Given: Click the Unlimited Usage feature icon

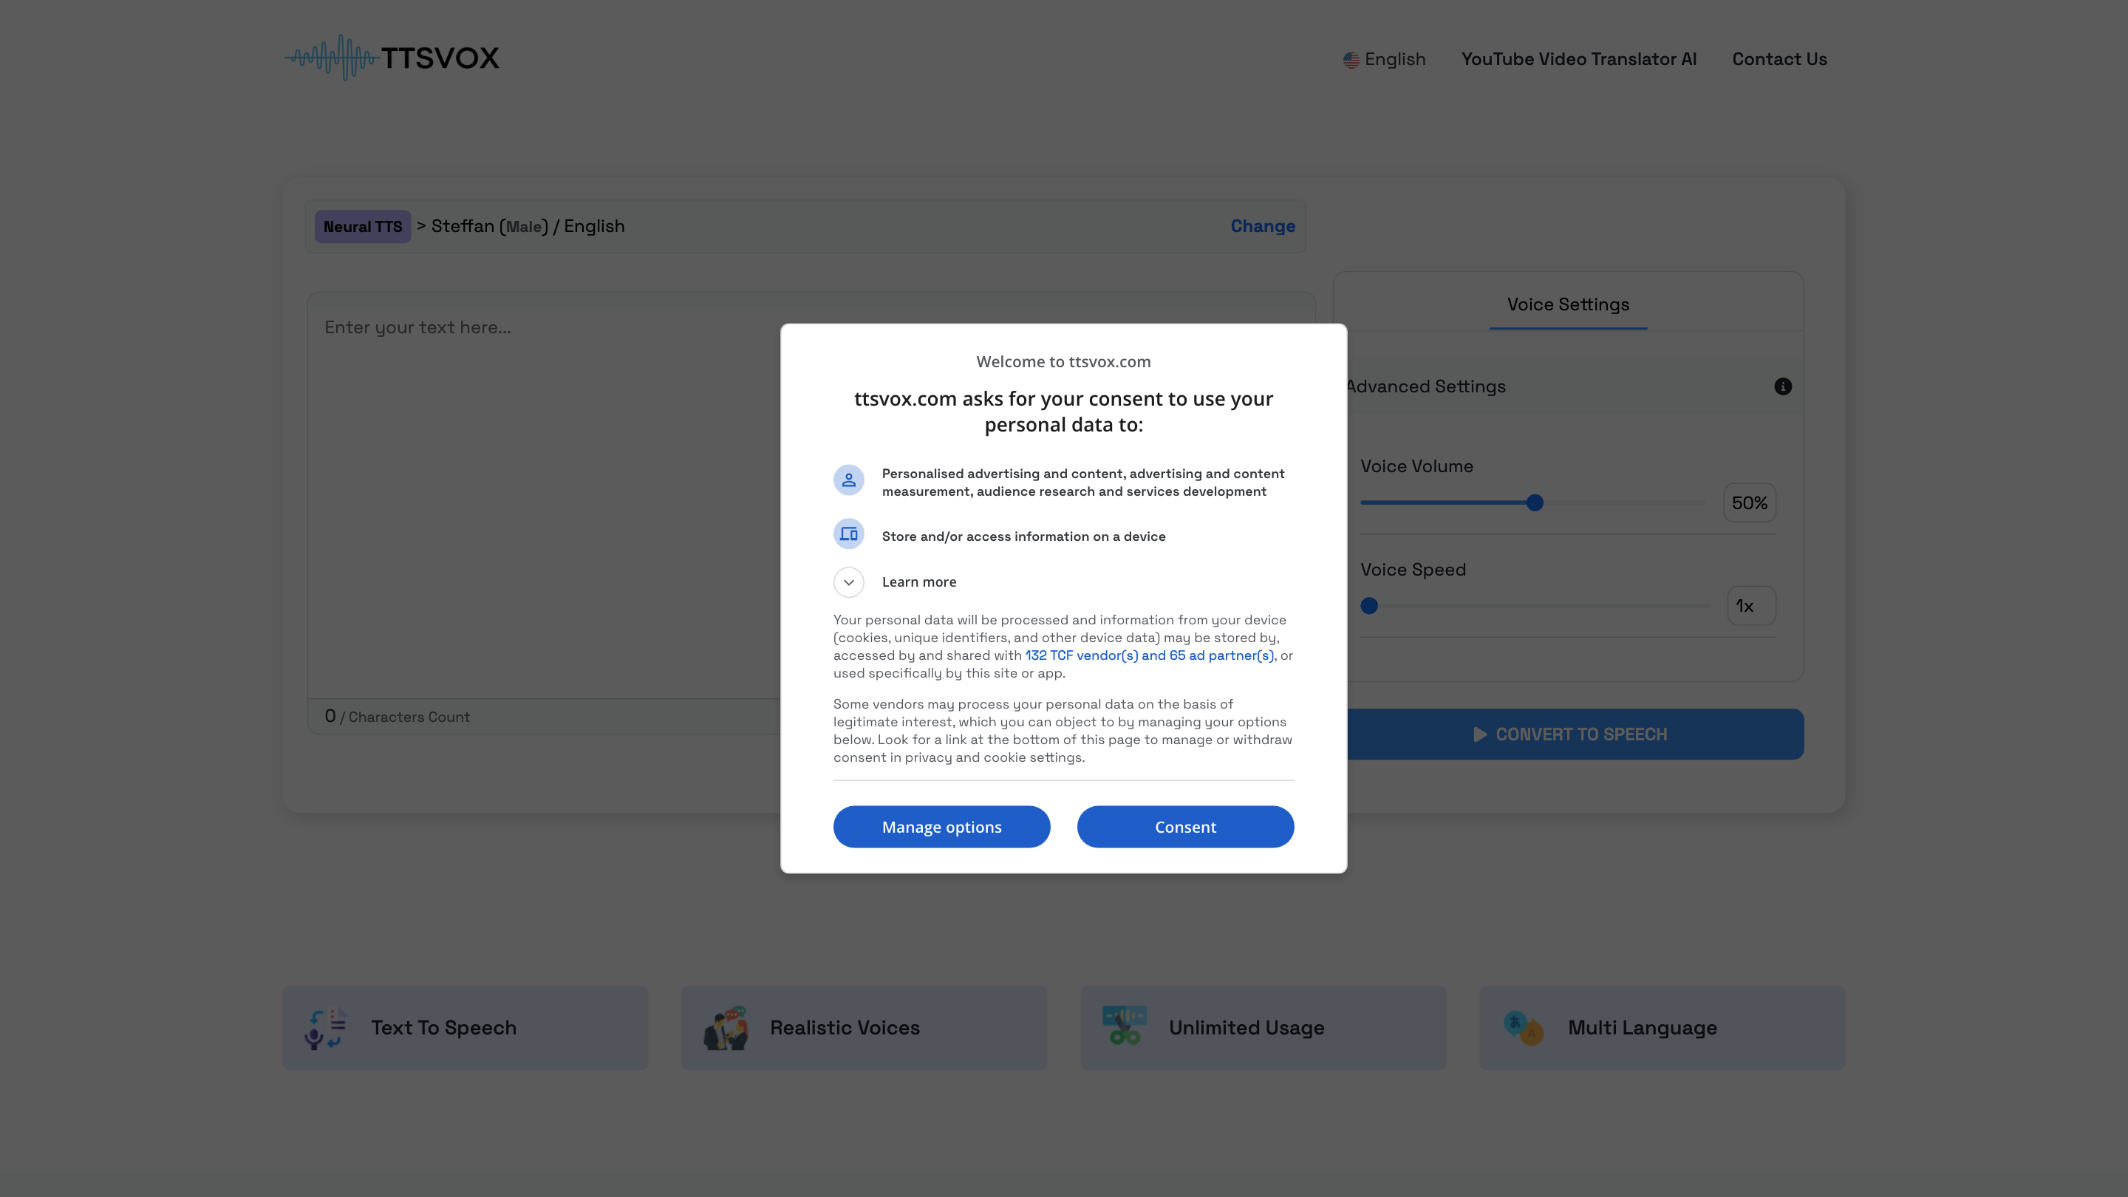Looking at the screenshot, I should tap(1125, 1026).
